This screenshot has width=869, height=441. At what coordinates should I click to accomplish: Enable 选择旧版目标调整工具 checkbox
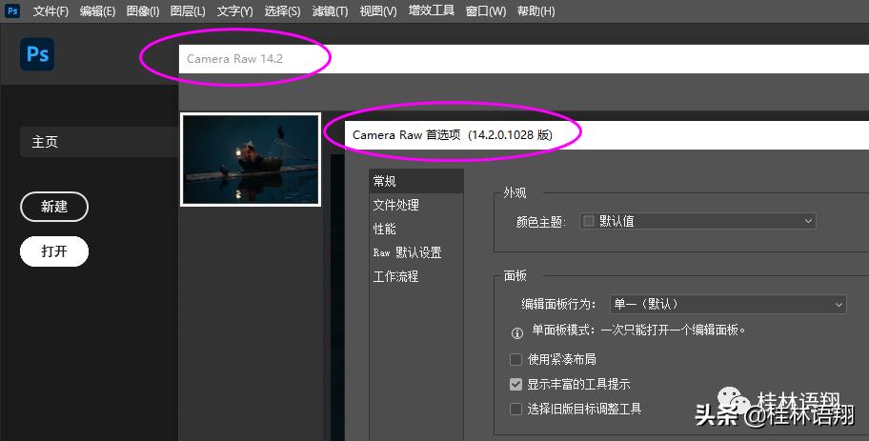(x=516, y=409)
